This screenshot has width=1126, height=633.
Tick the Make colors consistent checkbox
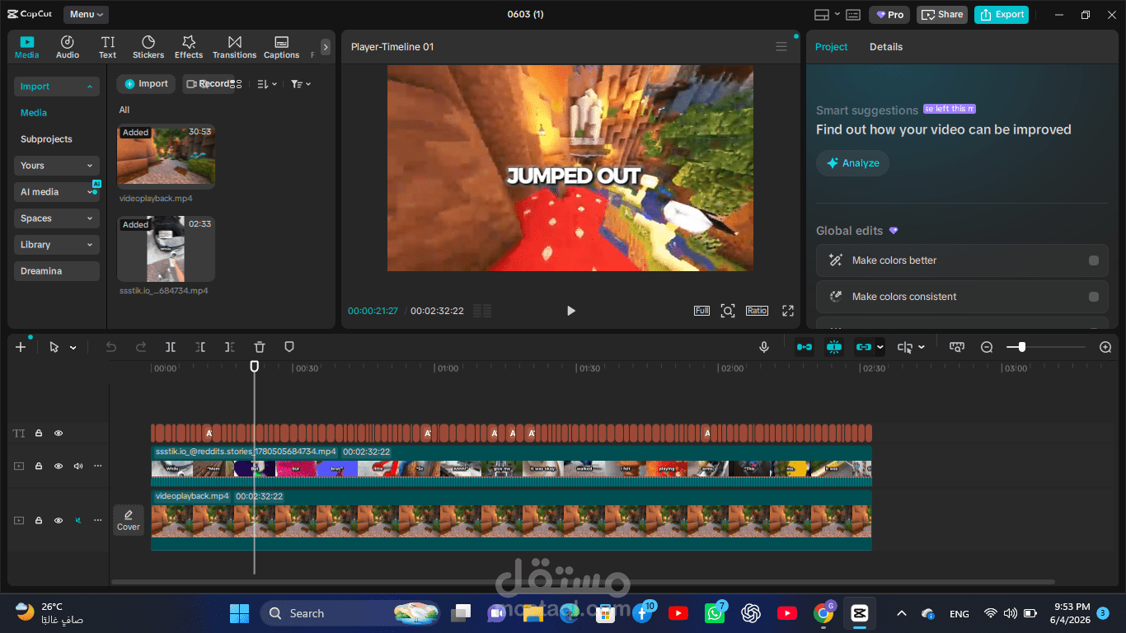point(1094,297)
